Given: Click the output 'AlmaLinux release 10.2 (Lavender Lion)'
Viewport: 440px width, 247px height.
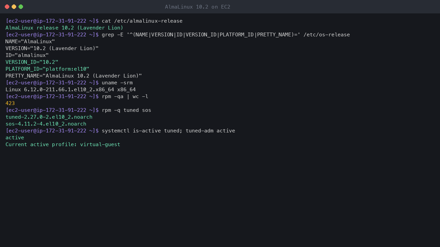Looking at the screenshot, I should point(64,28).
